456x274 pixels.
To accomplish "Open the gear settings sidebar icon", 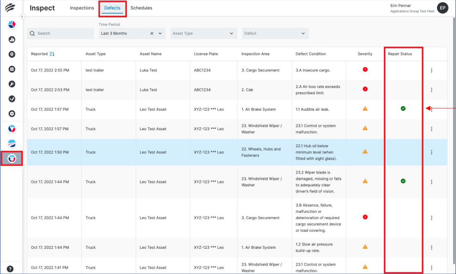I will (12, 114).
